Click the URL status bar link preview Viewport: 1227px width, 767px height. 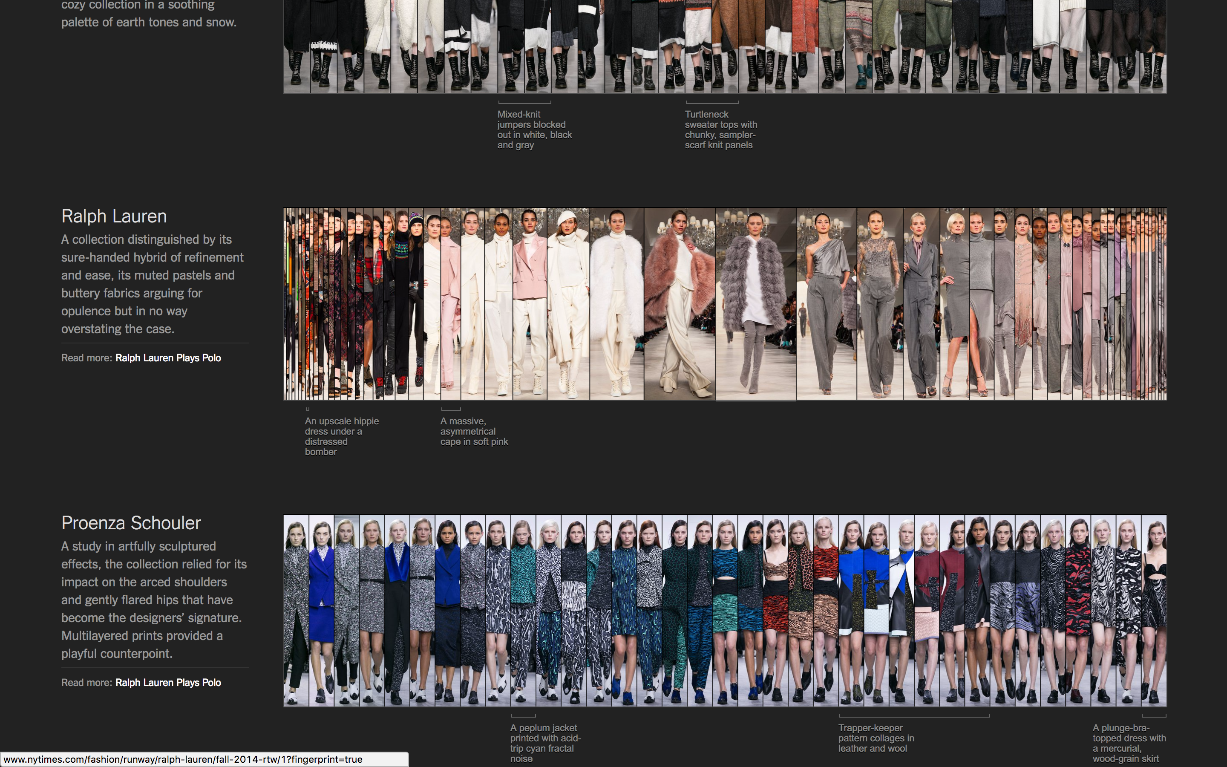pos(187,759)
